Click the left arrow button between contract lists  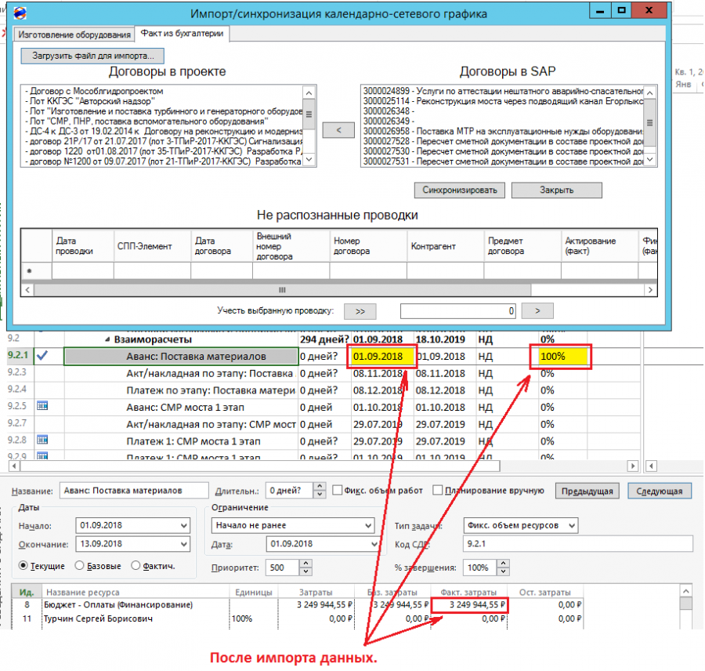pyautogui.click(x=338, y=130)
